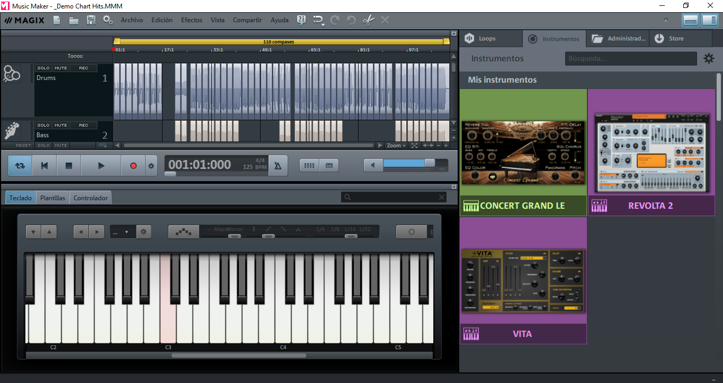Adjust the 1/16 note length slider

[x=351, y=236]
